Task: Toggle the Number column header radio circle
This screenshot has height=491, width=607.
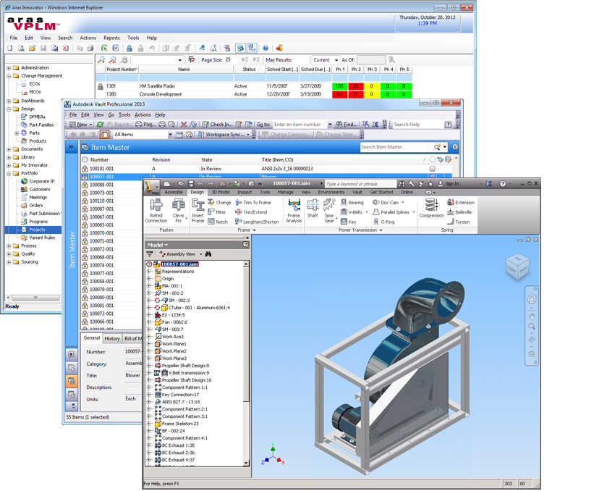Action: 85,159
